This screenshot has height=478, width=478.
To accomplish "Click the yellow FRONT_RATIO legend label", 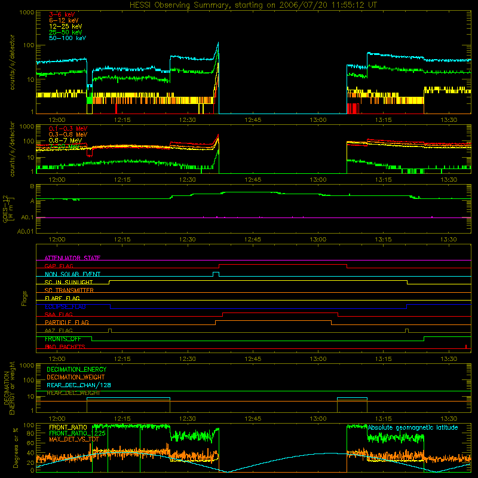I will pyautogui.click(x=68, y=427).
